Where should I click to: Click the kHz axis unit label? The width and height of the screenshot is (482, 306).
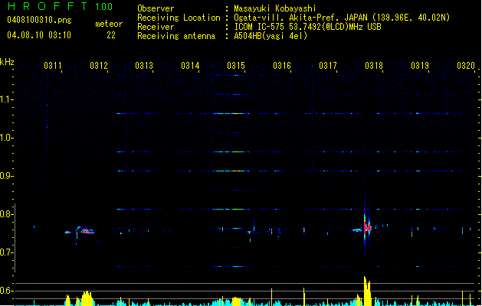pyautogui.click(x=7, y=62)
